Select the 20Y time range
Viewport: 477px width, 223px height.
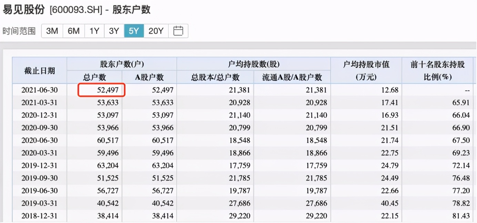click(x=156, y=31)
